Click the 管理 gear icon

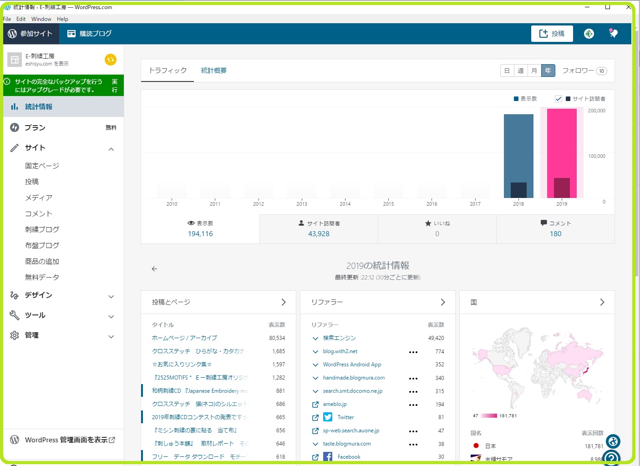[15, 335]
